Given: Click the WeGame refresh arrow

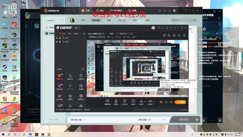Looking at the screenshot, I should [74, 11].
